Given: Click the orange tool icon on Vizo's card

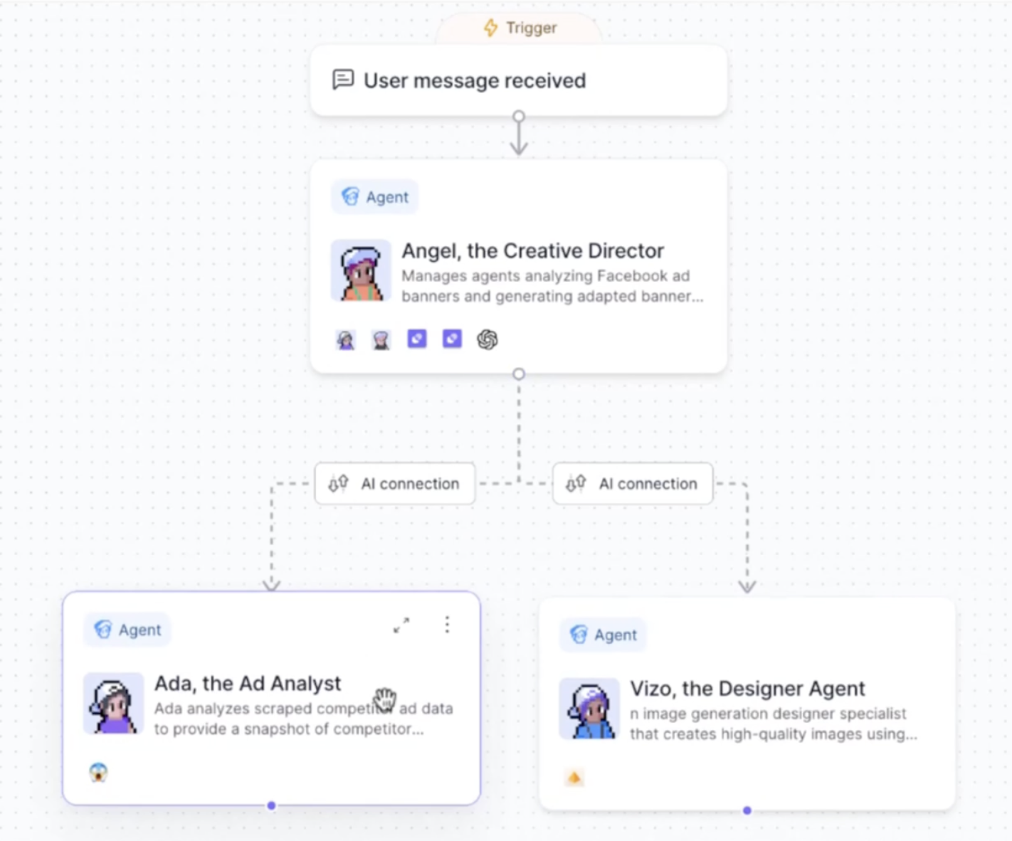Looking at the screenshot, I should pyautogui.click(x=575, y=777).
